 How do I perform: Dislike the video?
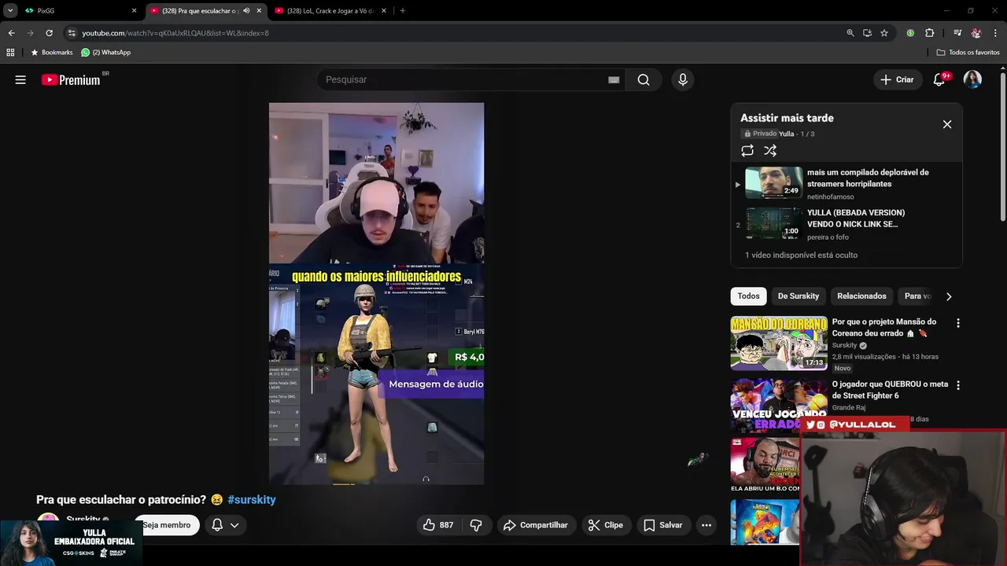pos(476,525)
